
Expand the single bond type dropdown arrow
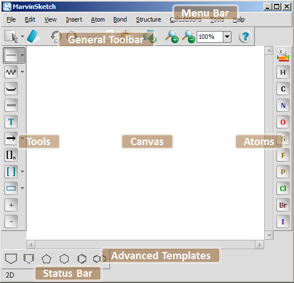click(22, 55)
